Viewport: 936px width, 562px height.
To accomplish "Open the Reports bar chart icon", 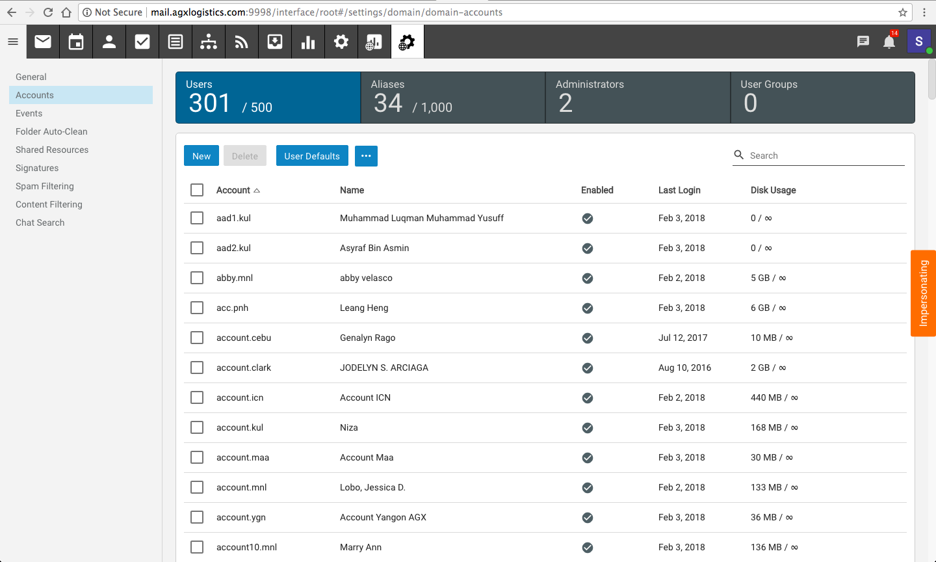I will click(x=308, y=42).
